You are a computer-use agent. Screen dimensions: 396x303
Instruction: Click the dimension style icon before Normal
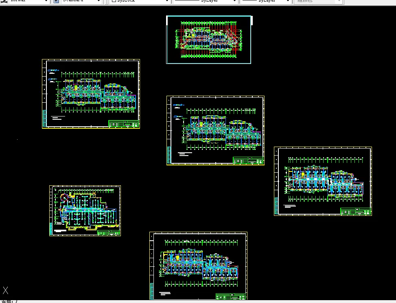tap(4, 1)
